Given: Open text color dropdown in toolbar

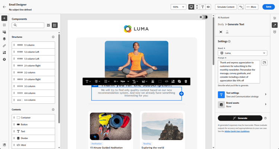Looking at the screenshot, I should (x=135, y=82).
